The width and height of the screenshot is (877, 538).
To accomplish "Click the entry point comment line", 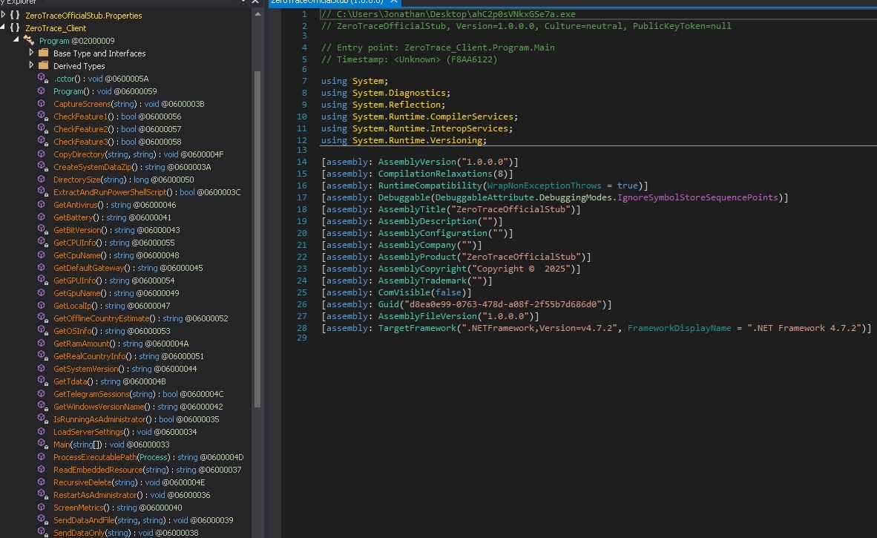I will click(x=438, y=47).
